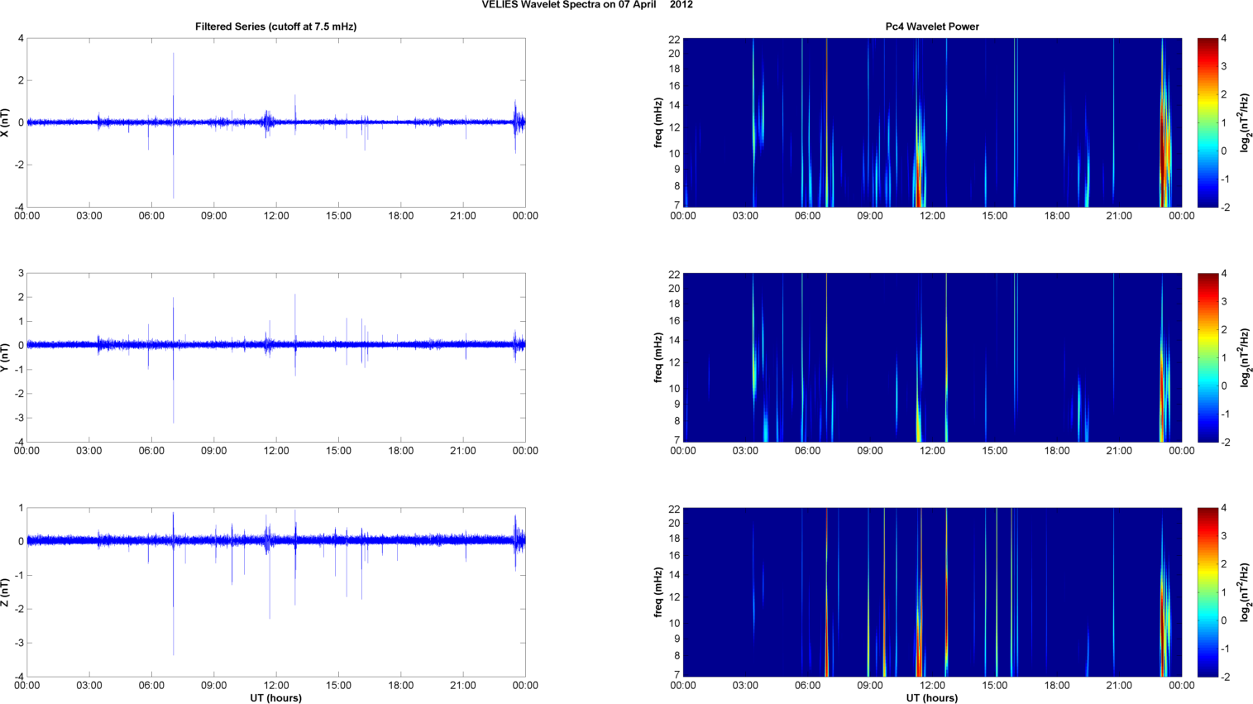This screenshot has width=1253, height=704.
Task: Click the top Pc4 wavelet spectrogram
Action: coord(931,122)
